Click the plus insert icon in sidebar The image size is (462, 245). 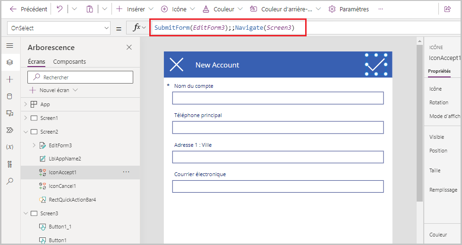[10, 79]
